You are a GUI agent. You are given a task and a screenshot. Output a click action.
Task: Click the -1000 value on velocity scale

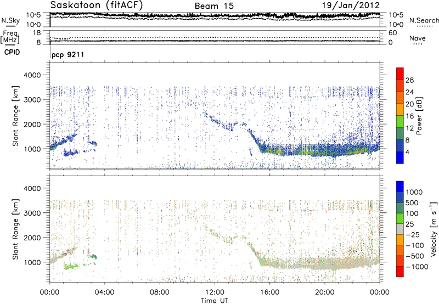tap(417, 267)
